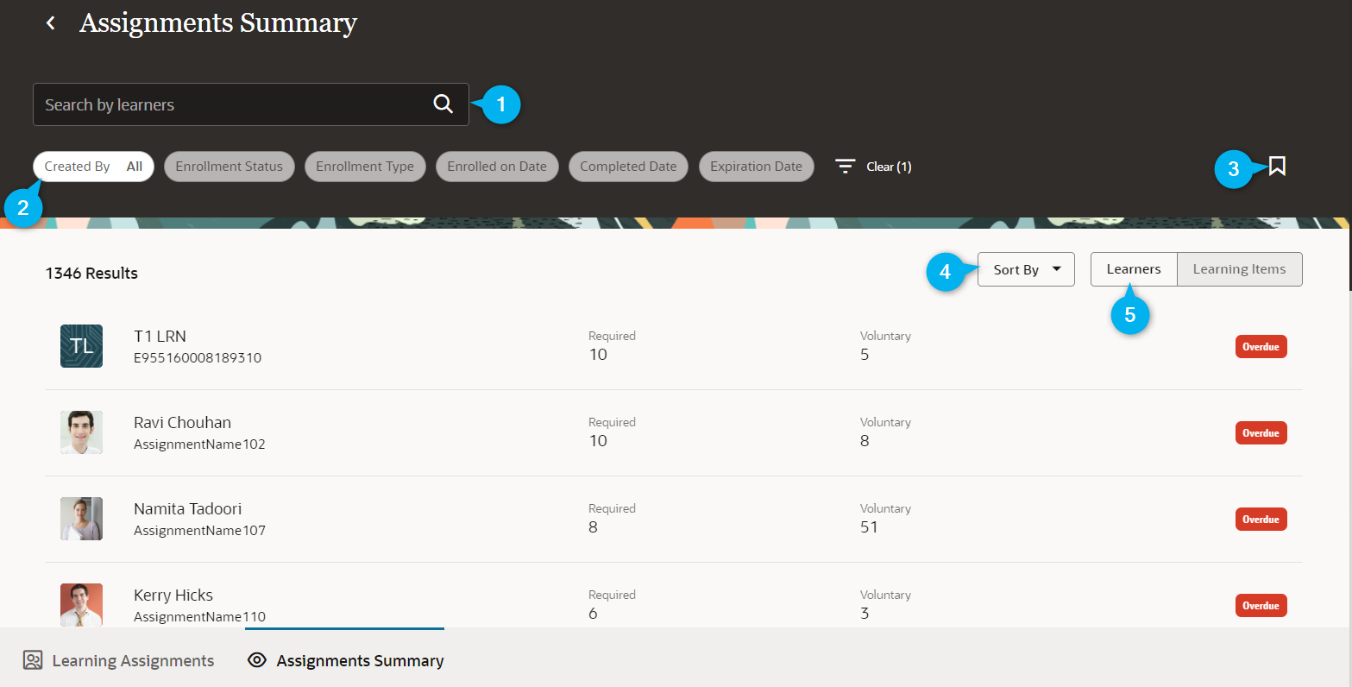This screenshot has width=1352, height=687.
Task: Click Voluntary value 5 for T1 LRN
Action: (865, 355)
